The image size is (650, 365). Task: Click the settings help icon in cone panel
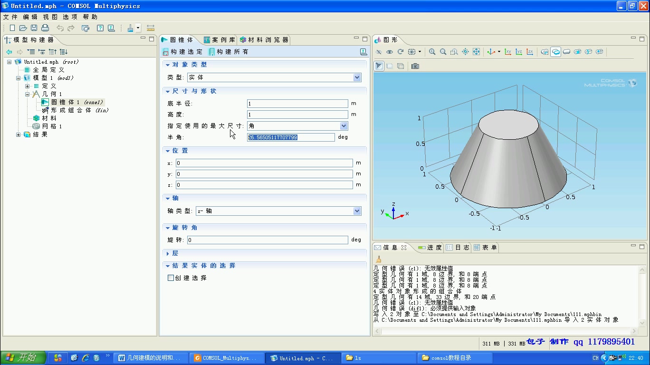tap(363, 52)
